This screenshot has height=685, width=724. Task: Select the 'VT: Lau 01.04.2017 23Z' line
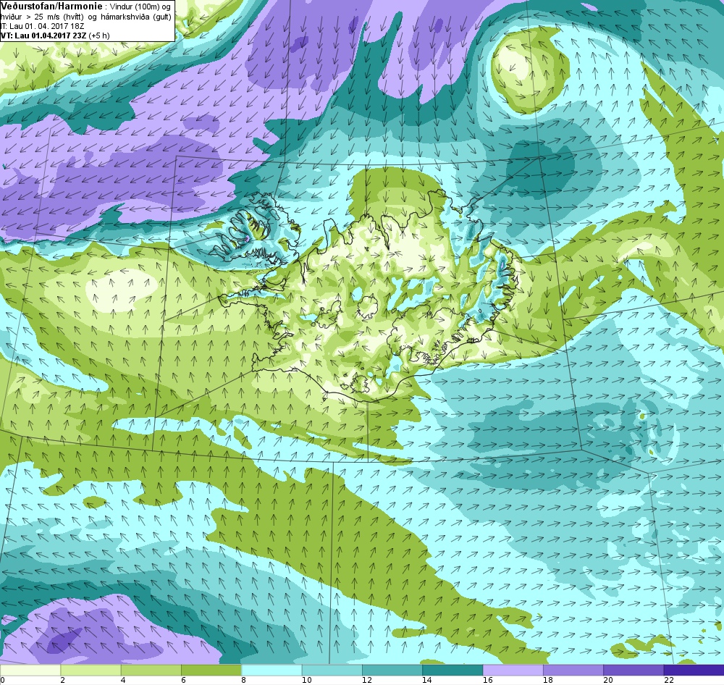pos(43,35)
